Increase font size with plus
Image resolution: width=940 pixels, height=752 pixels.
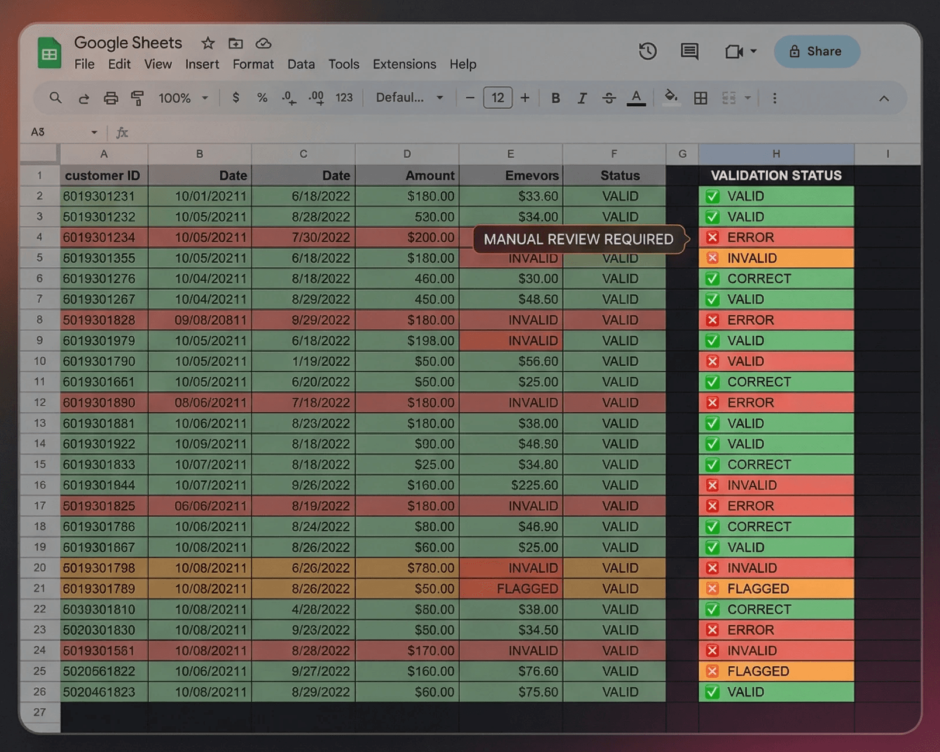coord(525,98)
